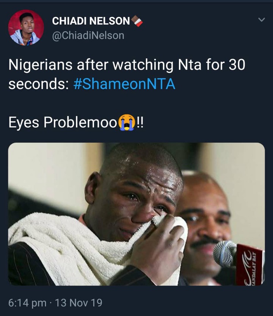Open CHIADI NELSON's round profile avatar
Viewport: 273px width, 316px height.
coord(26,27)
